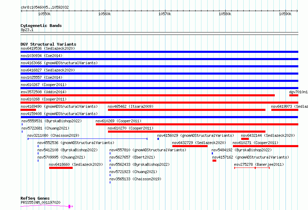Click the DGV Structural Variants track title

[x=48, y=44]
